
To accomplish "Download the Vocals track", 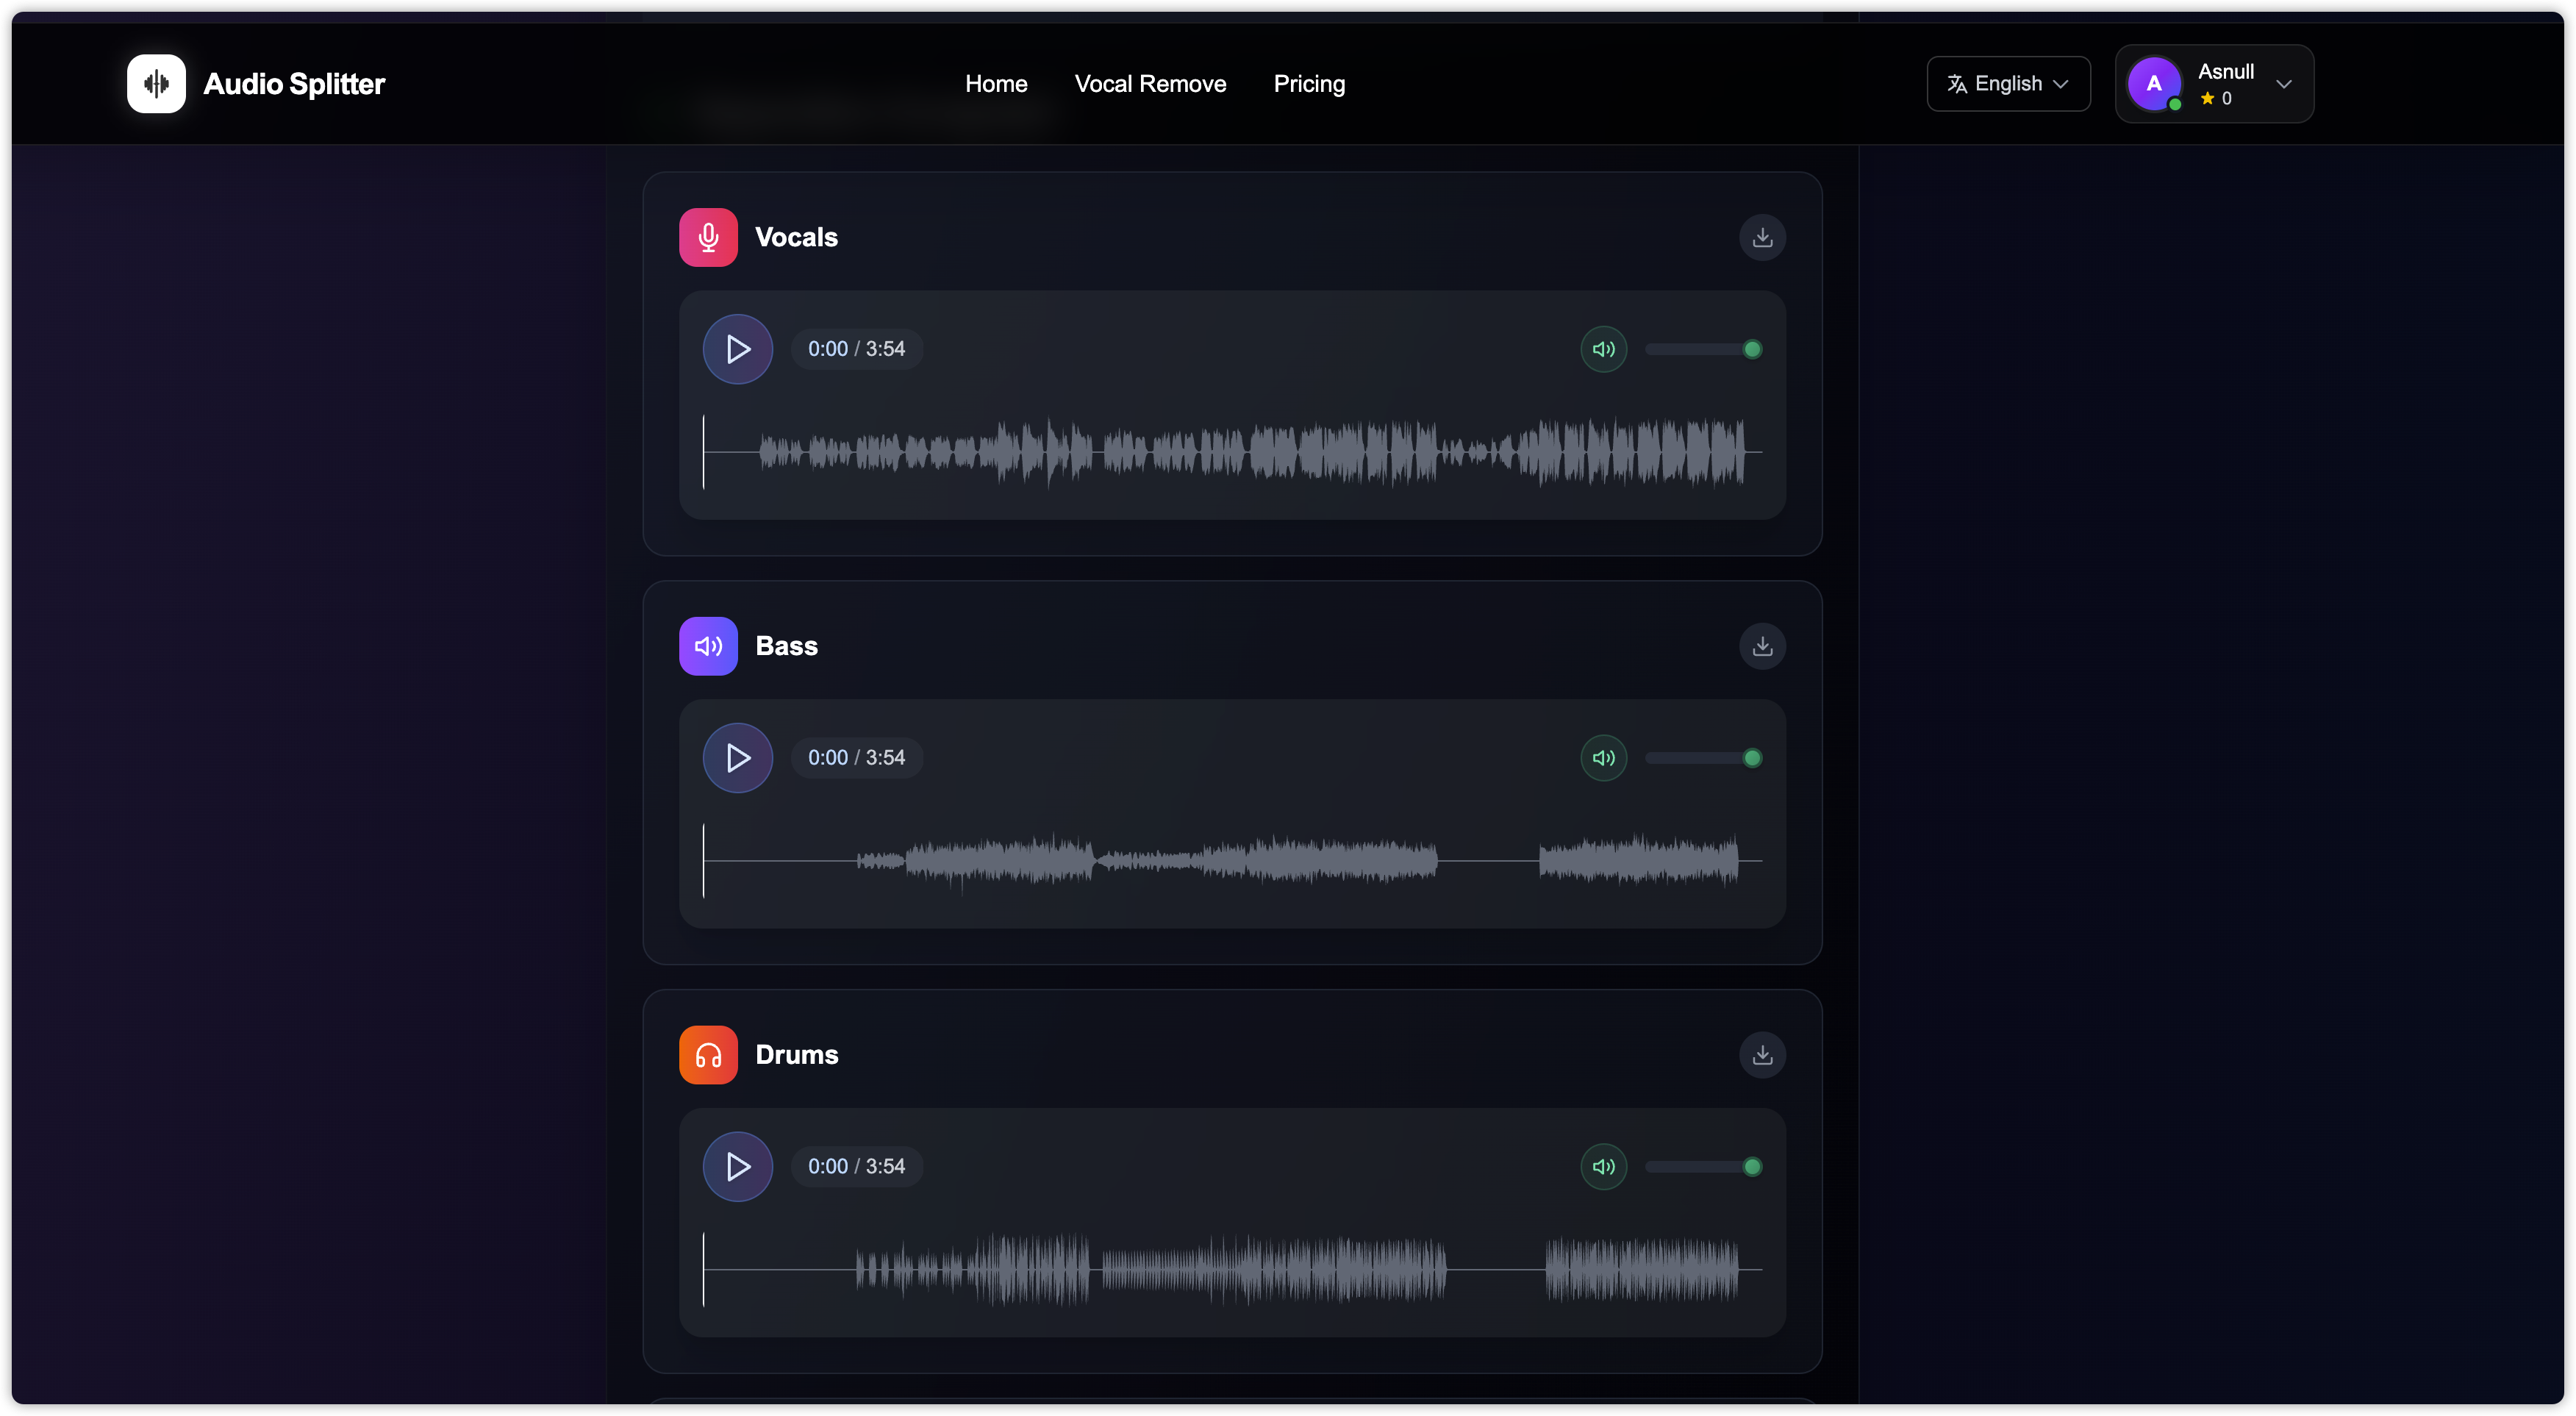I will 1762,237.
